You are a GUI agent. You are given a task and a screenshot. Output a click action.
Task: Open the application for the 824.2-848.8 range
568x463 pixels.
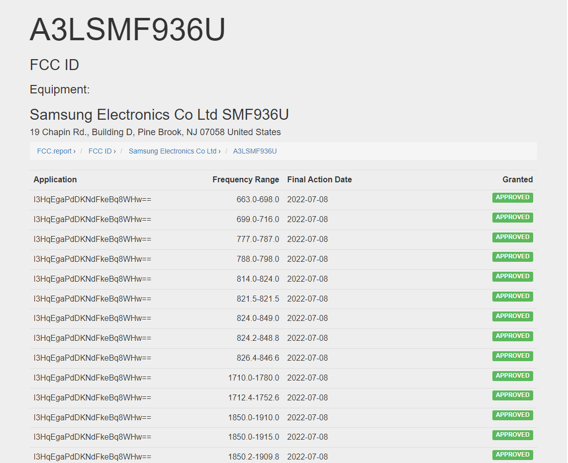pos(92,338)
